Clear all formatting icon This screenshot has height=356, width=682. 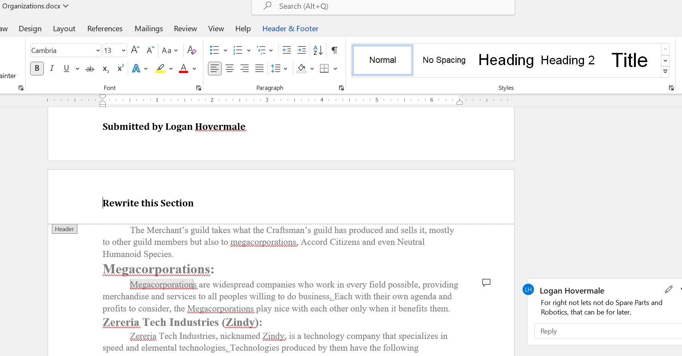point(192,50)
